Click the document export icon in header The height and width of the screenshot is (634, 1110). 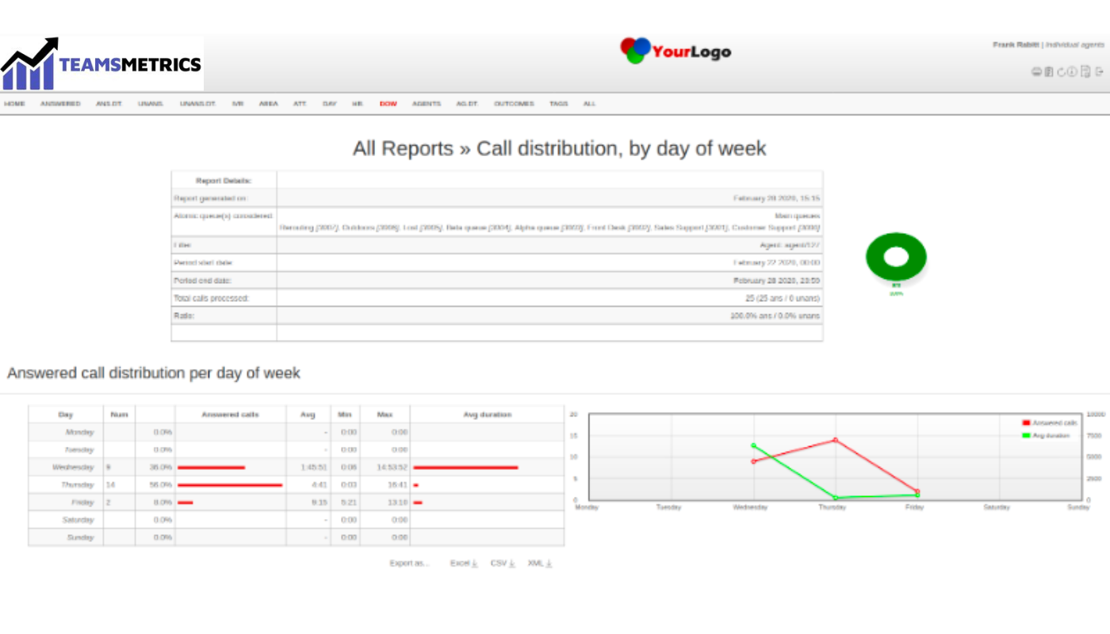[1086, 72]
